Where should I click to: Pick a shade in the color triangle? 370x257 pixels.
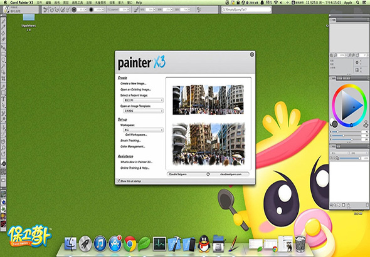pyautogui.click(x=351, y=106)
